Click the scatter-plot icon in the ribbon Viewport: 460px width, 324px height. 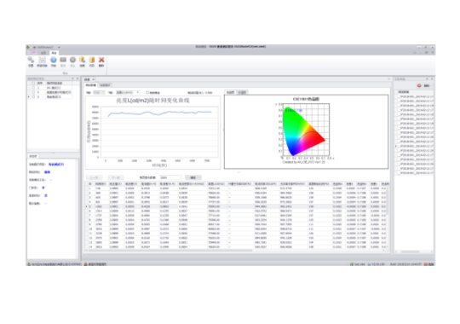(x=42, y=61)
